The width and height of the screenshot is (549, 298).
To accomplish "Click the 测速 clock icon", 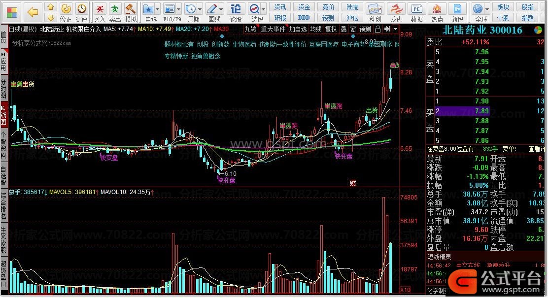I will 82,8.
